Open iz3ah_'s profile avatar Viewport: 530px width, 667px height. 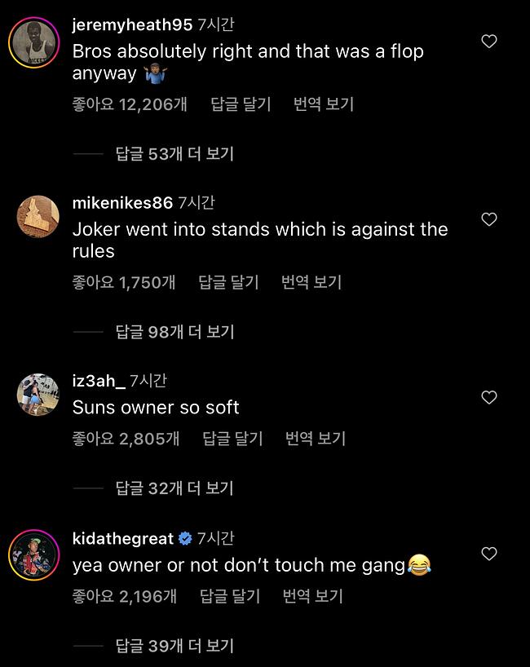(38, 395)
